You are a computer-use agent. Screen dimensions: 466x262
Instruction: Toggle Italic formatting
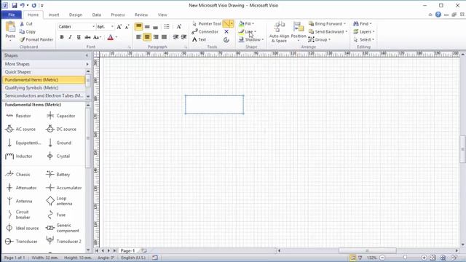click(70, 37)
